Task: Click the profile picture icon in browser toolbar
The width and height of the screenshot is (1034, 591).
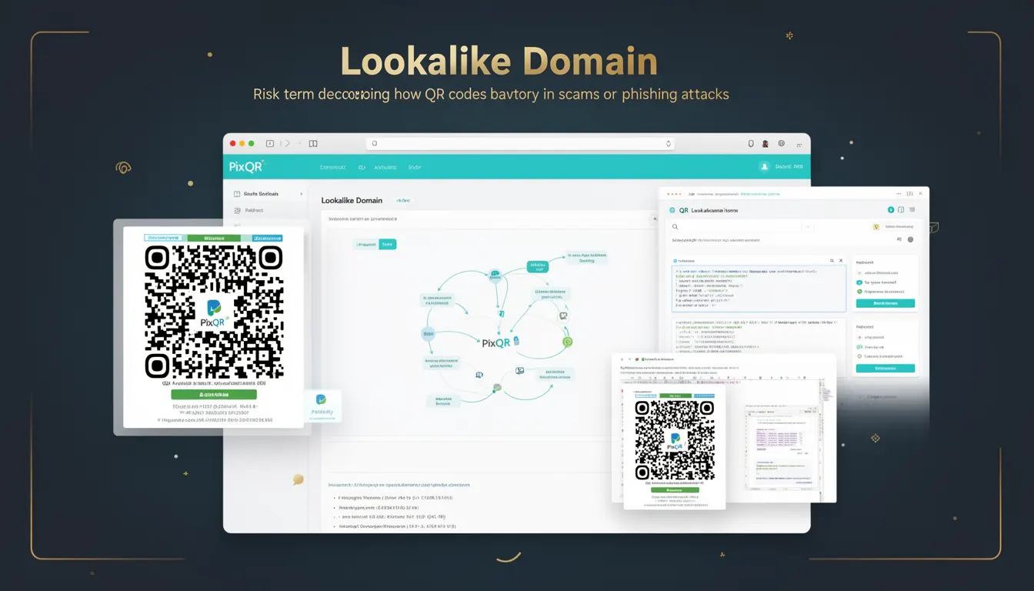Action: 765,143
